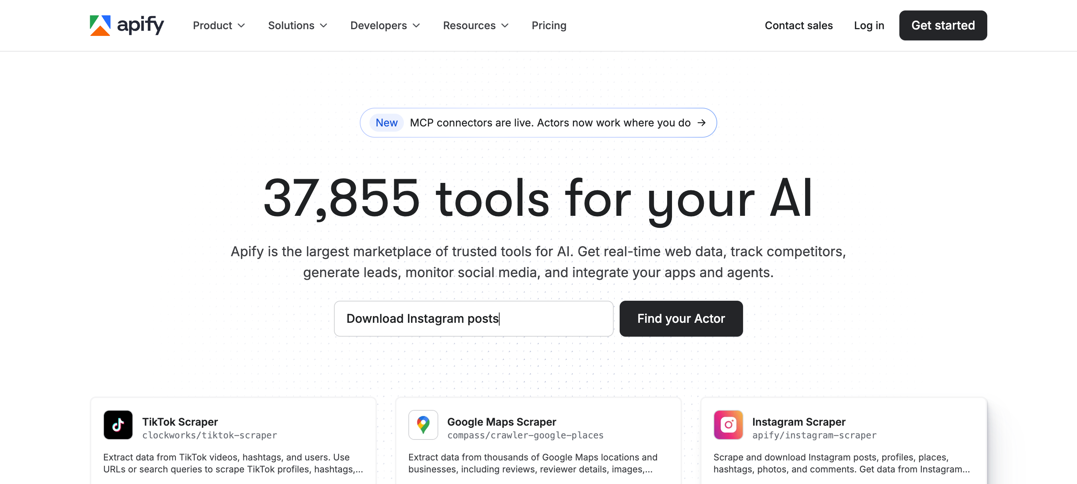Click the New badge in the banner
This screenshot has height=484, width=1077.
[386, 123]
